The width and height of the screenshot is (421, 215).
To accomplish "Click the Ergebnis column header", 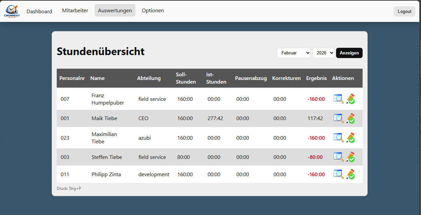I will point(316,78).
